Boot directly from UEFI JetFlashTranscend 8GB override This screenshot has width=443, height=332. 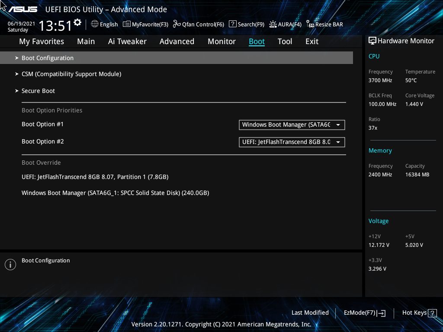[x=95, y=177]
